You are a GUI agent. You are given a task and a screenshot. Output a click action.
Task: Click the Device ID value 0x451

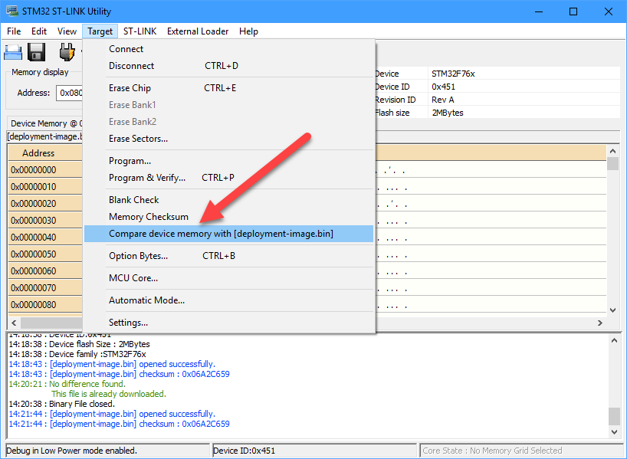point(443,87)
